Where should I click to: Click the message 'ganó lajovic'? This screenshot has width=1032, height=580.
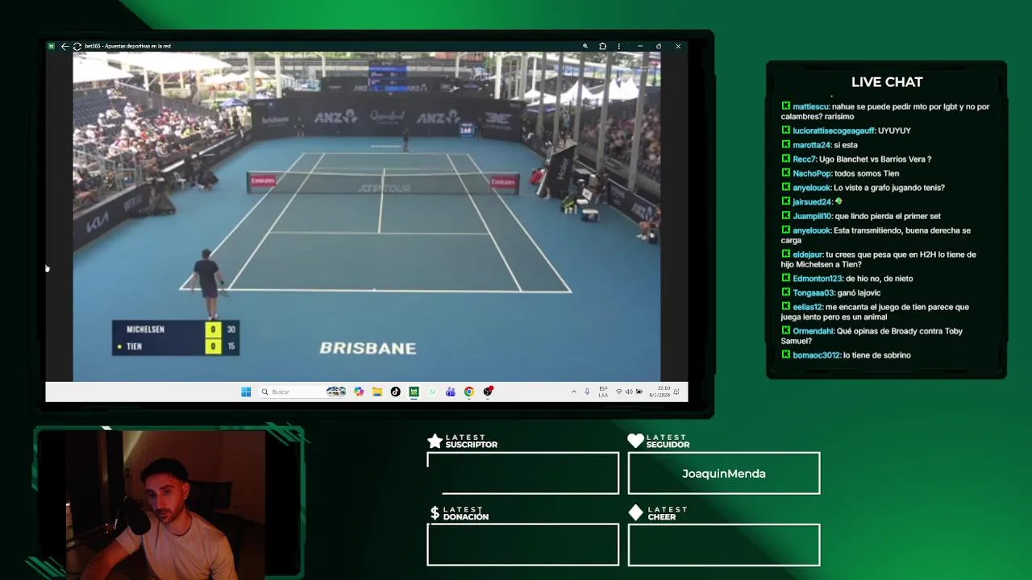point(859,293)
